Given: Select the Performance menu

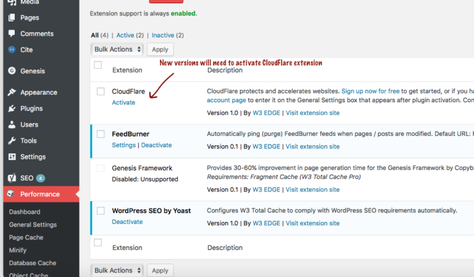Looking at the screenshot, I should tap(40, 194).
